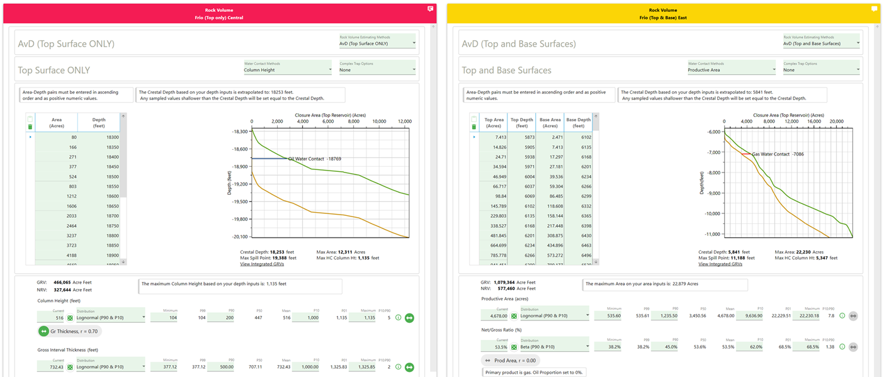Screen dimensions: 884x377
Task: Open Central Complex Trap Options dropdown
Action: click(x=377, y=67)
